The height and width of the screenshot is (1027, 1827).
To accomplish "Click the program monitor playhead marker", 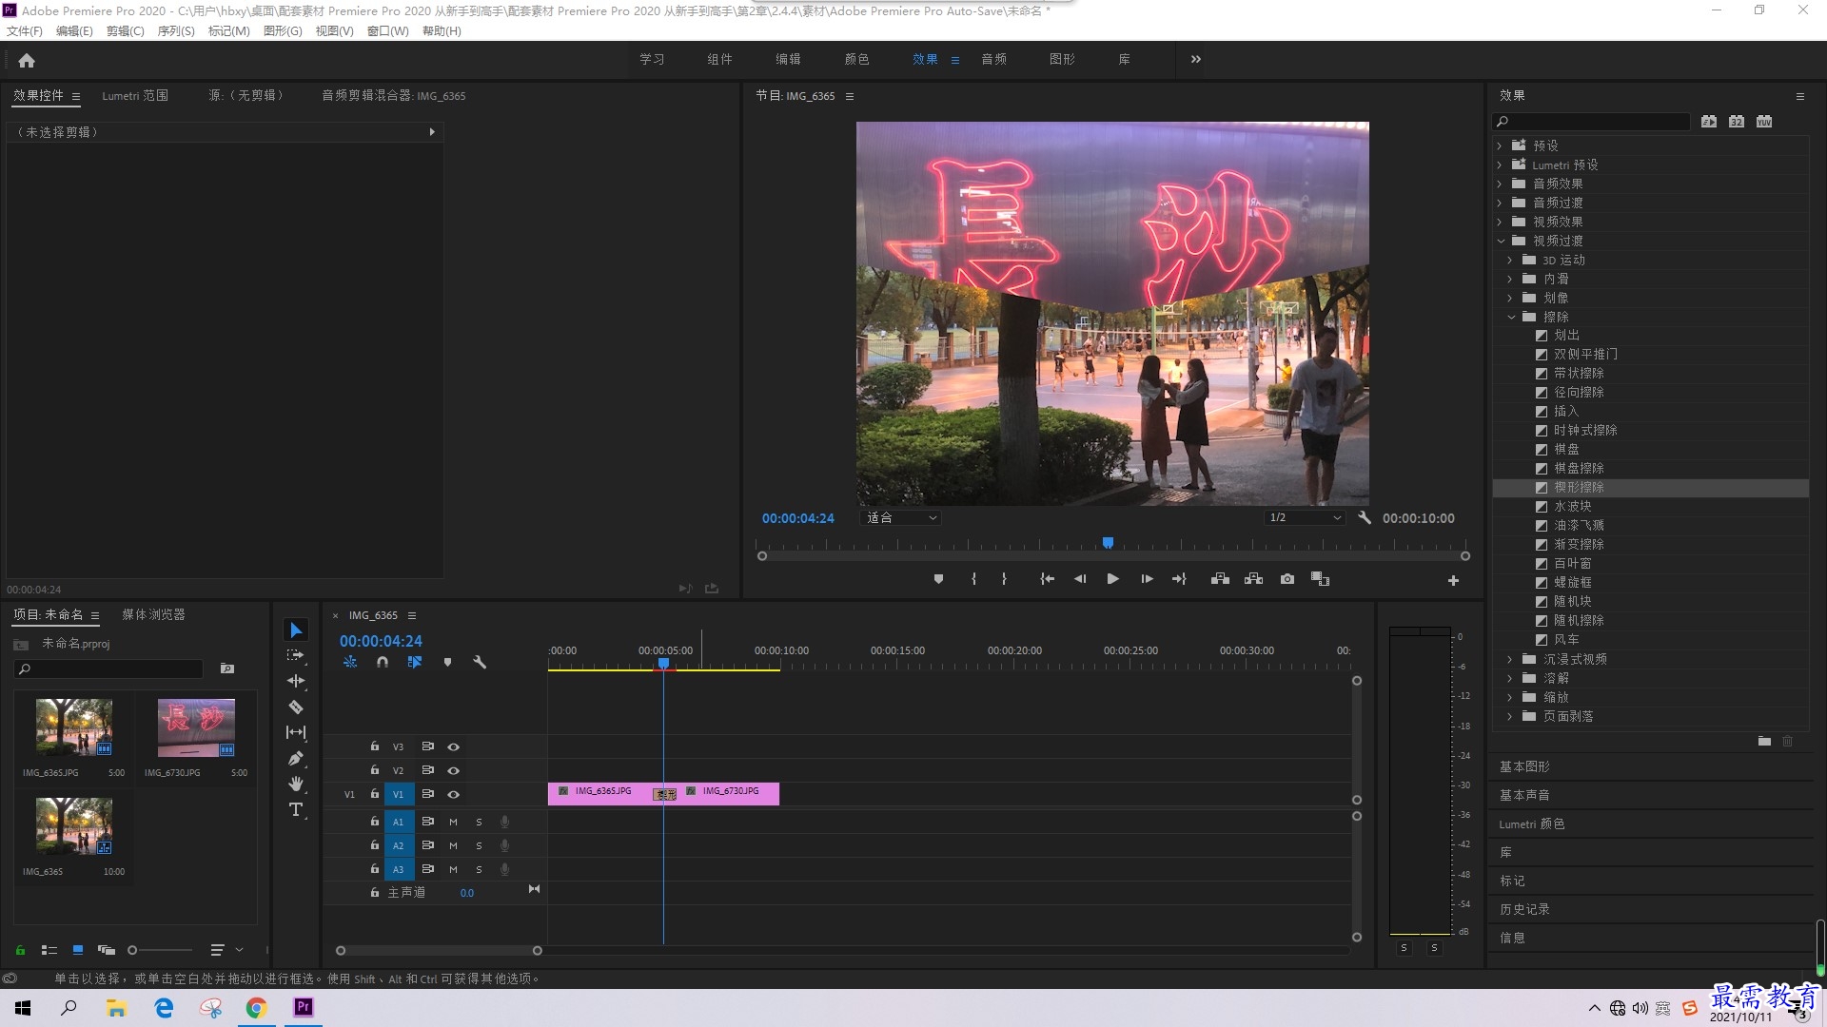I will point(1108,543).
